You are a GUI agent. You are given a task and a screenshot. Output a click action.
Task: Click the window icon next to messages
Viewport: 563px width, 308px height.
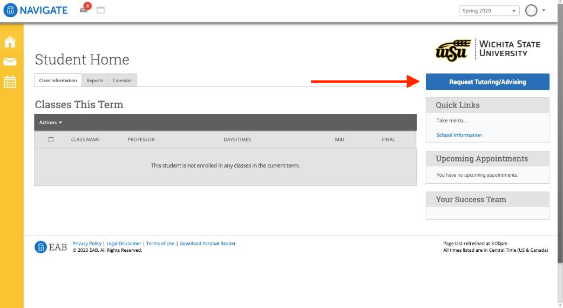pyautogui.click(x=100, y=10)
